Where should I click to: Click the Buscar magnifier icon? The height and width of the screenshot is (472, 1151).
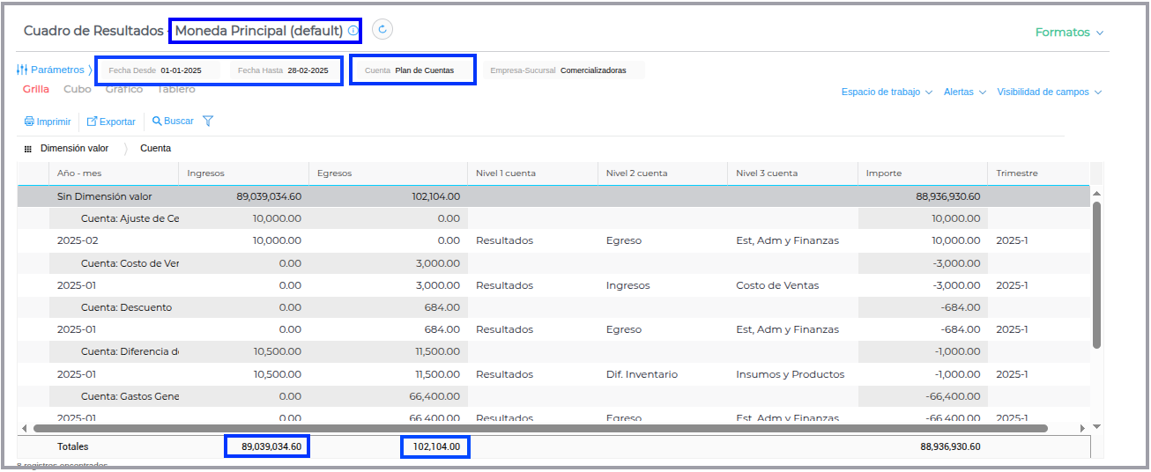point(157,122)
